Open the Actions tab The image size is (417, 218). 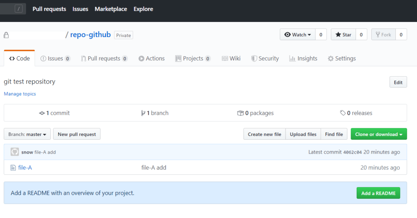pos(151,58)
